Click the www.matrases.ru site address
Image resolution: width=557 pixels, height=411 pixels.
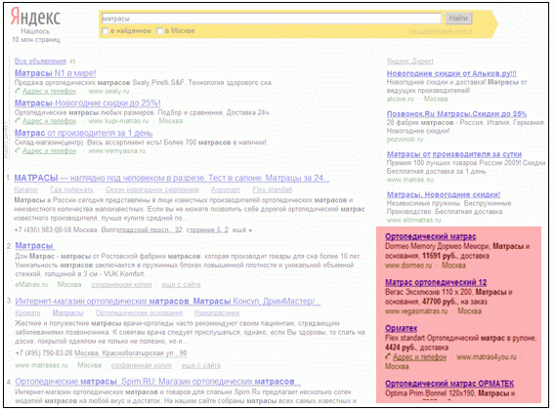click(x=41, y=365)
